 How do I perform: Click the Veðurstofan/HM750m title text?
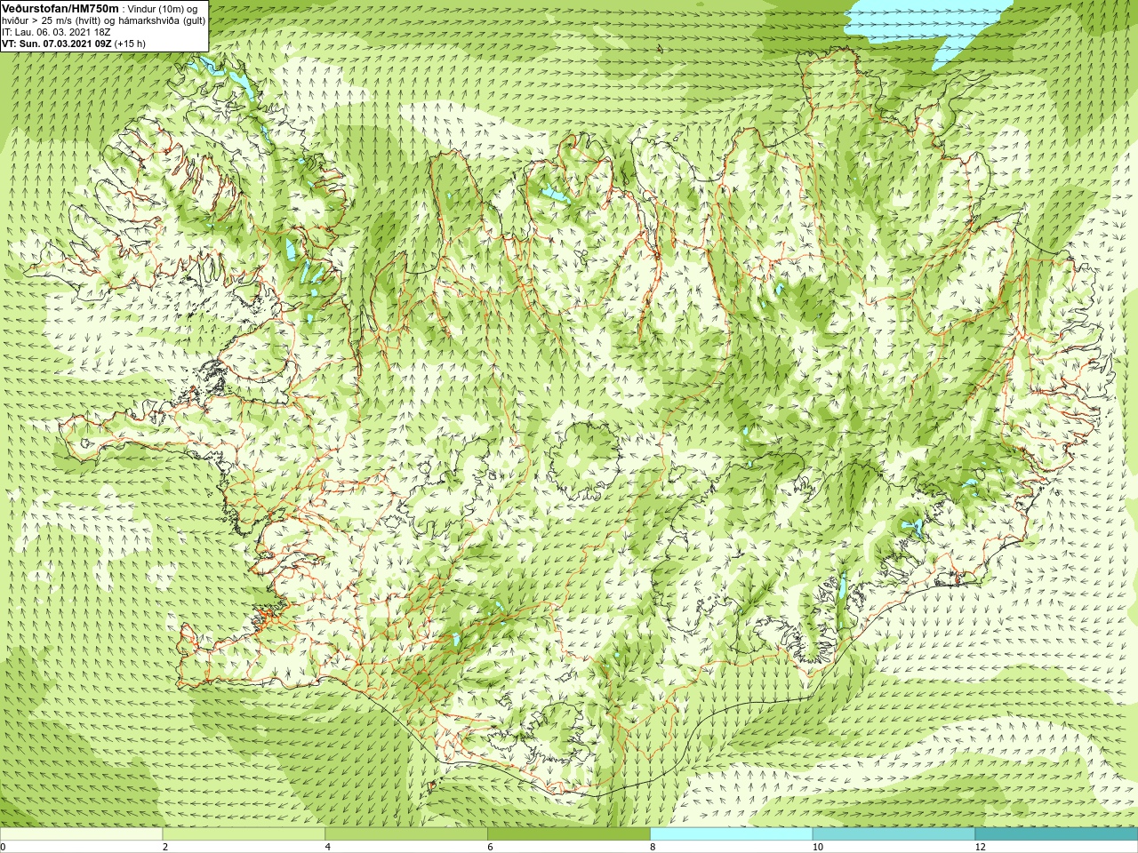(60, 8)
